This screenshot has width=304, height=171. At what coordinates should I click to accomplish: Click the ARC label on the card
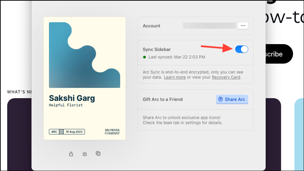[54, 132]
